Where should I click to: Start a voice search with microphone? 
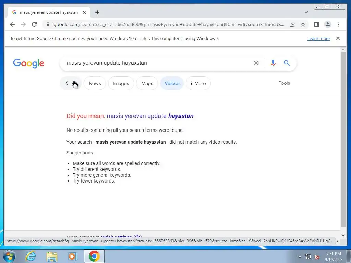pyautogui.click(x=273, y=63)
